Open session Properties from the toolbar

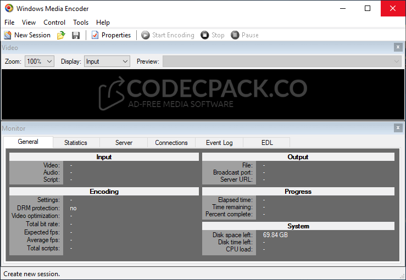pyautogui.click(x=111, y=35)
